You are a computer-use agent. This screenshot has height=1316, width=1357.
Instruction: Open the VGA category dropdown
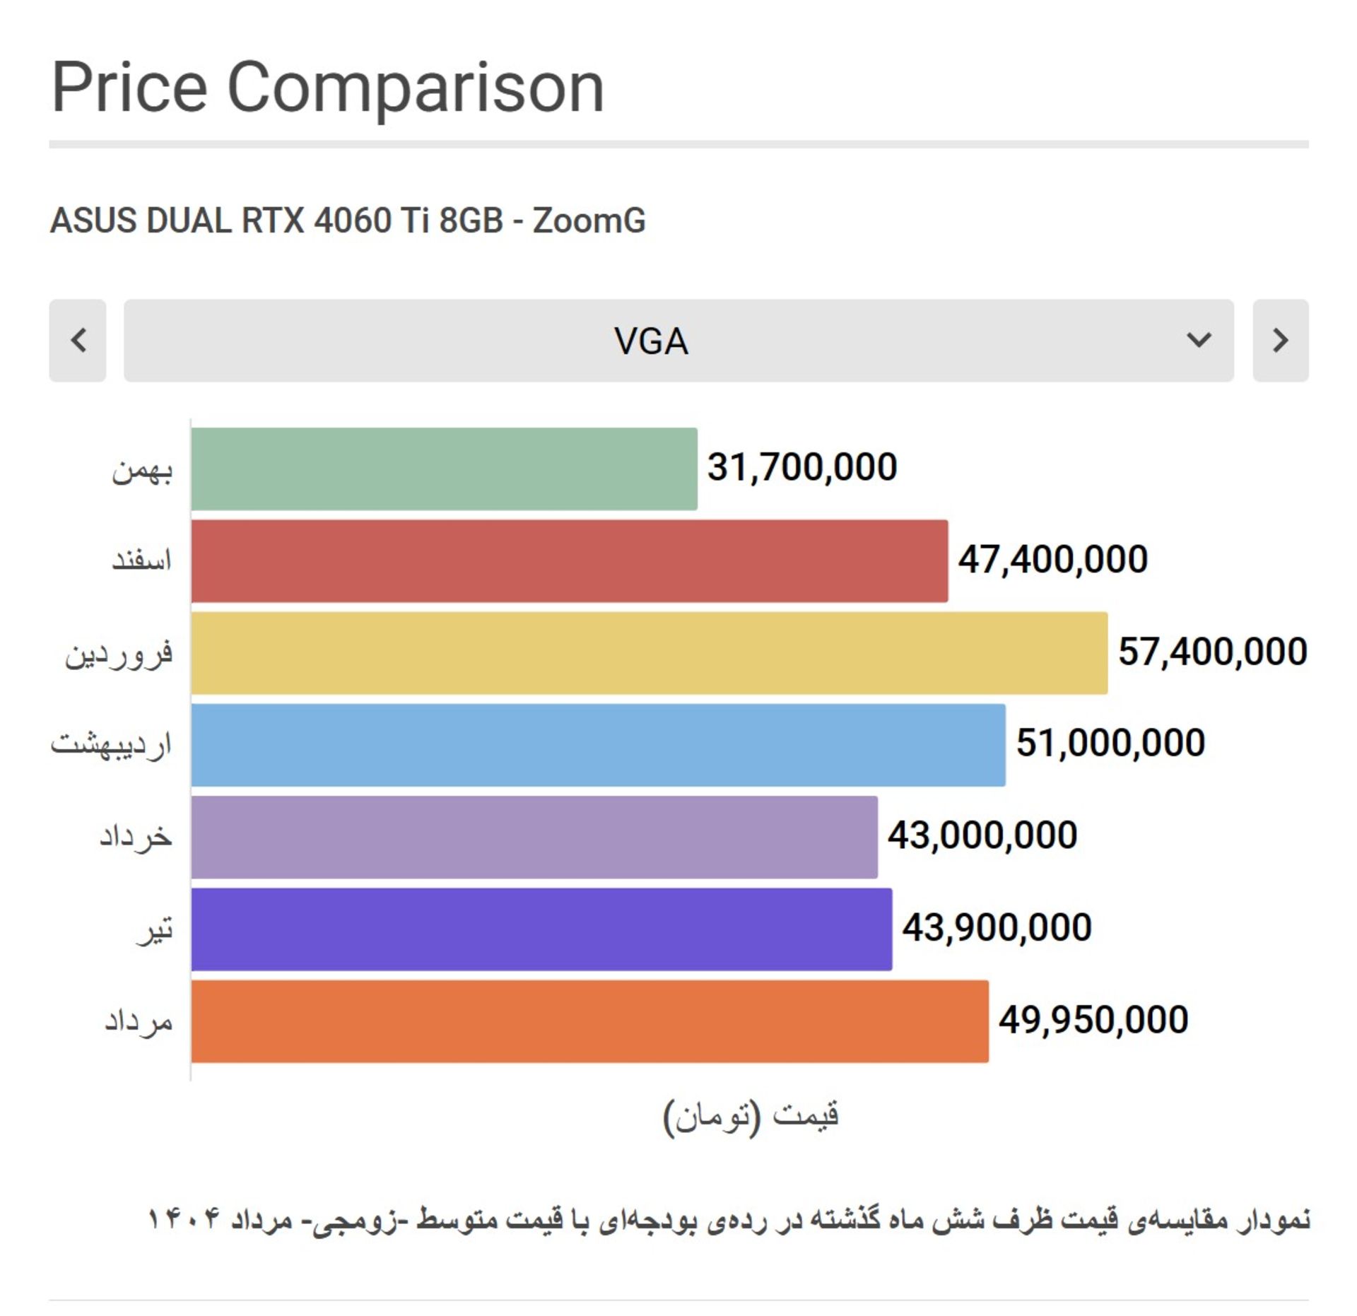pos(678,341)
